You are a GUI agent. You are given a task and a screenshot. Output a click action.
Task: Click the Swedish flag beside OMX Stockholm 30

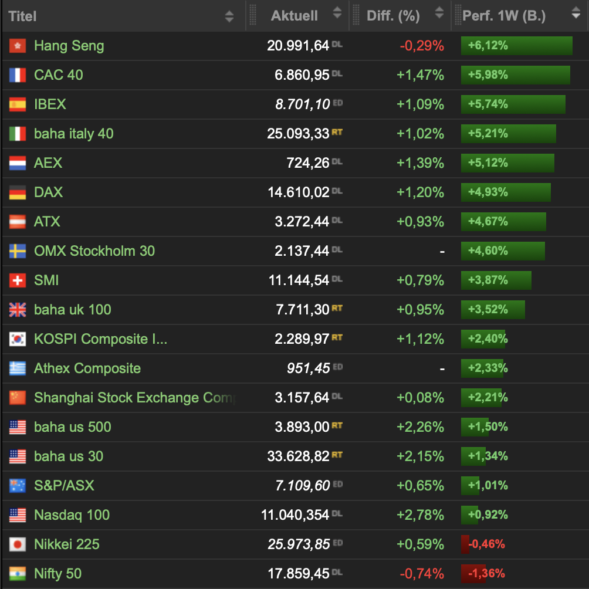click(18, 251)
